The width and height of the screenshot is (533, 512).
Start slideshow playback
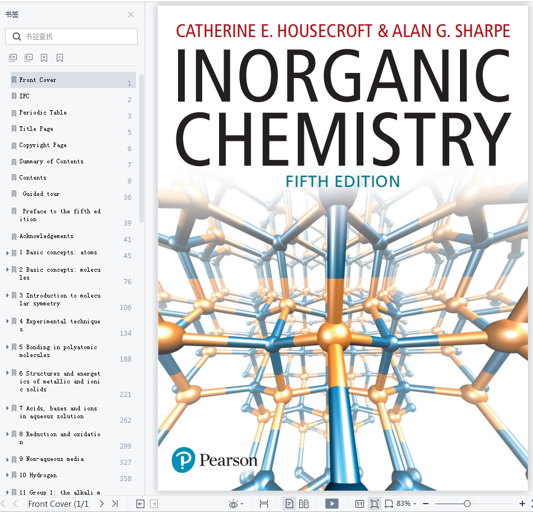point(332,504)
